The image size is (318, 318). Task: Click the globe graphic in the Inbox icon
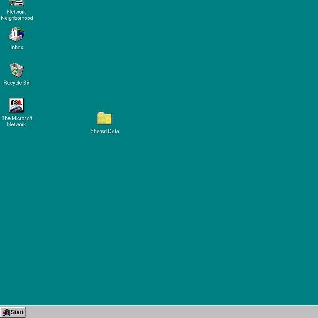point(20,34)
